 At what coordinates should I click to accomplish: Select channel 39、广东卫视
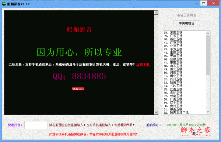point(173,36)
